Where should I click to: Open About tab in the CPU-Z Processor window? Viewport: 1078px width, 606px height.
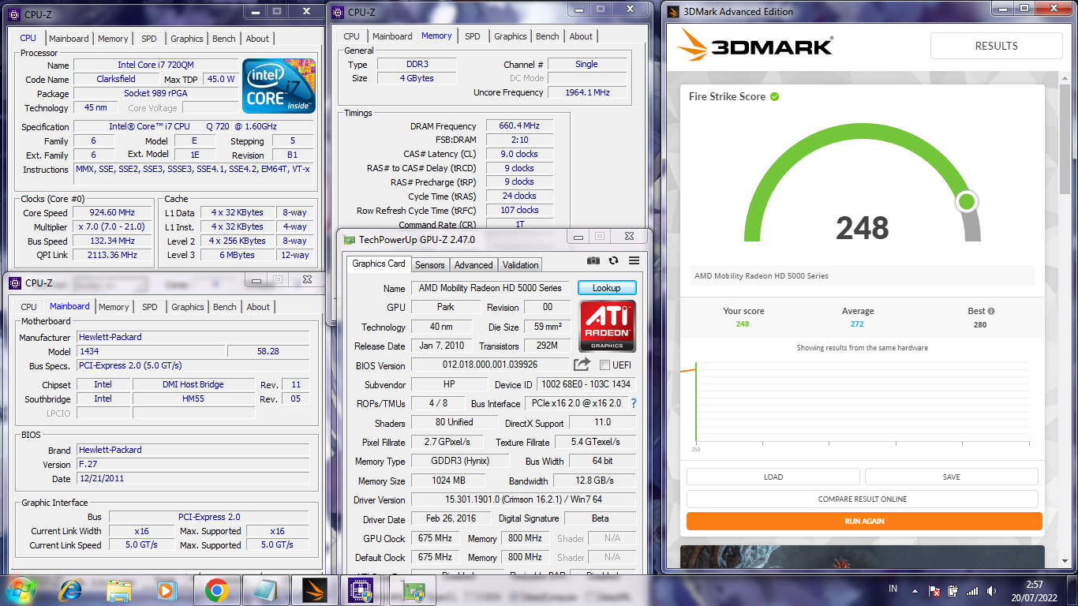257,39
